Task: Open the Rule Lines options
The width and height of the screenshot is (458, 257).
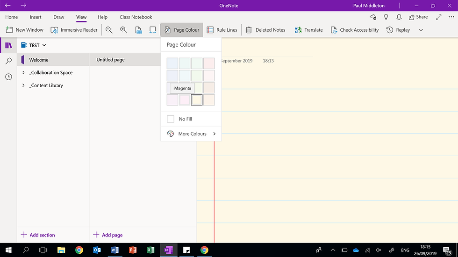Action: [222, 30]
